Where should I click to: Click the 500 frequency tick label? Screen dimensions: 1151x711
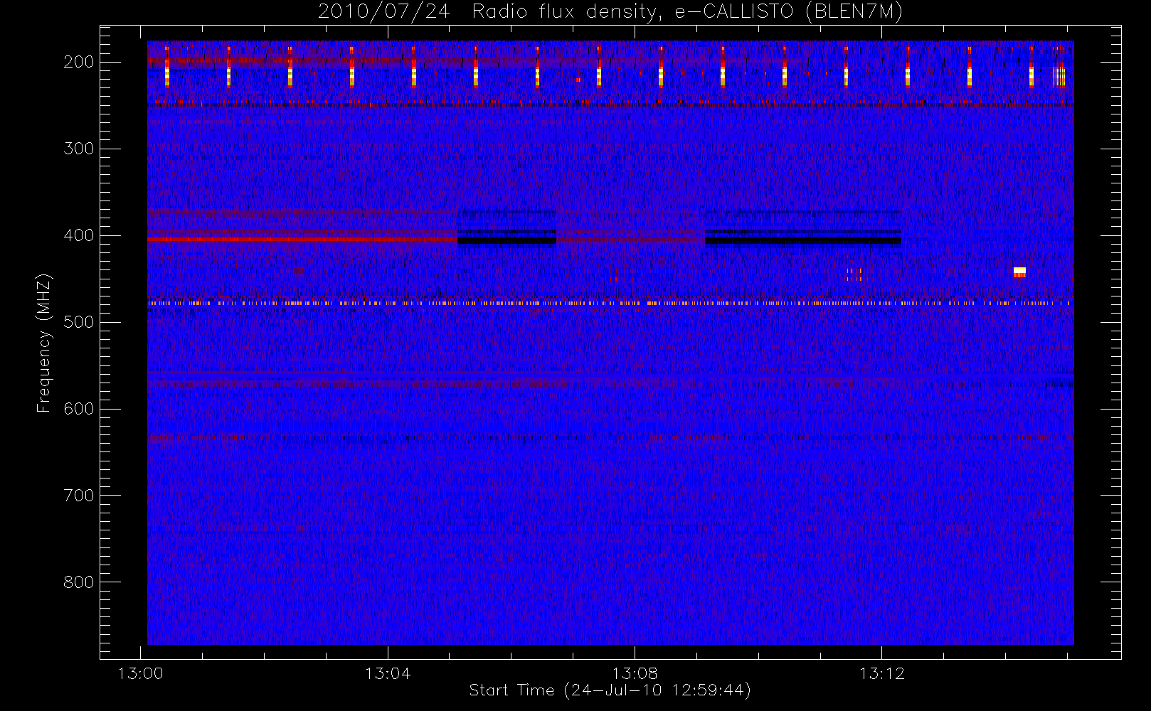pos(79,322)
